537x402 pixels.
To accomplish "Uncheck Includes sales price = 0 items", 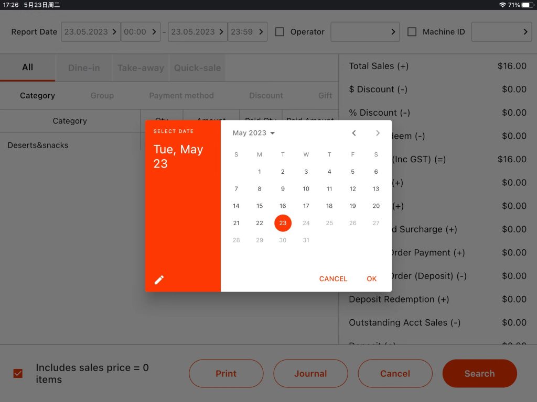I will [18, 373].
